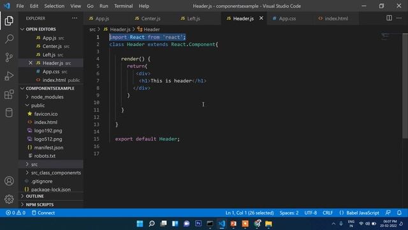Click Header class symbol in breadcrumb
Image resolution: width=408 pixels, height=230 pixels.
(149, 29)
